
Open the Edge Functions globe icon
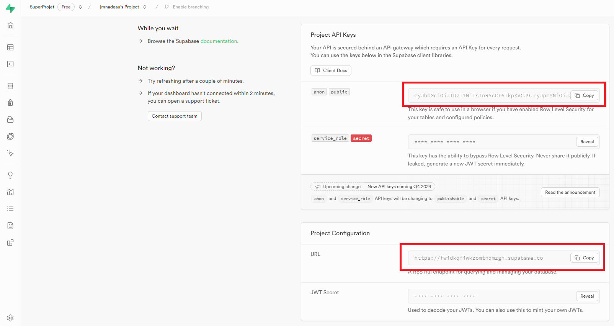[x=10, y=136]
